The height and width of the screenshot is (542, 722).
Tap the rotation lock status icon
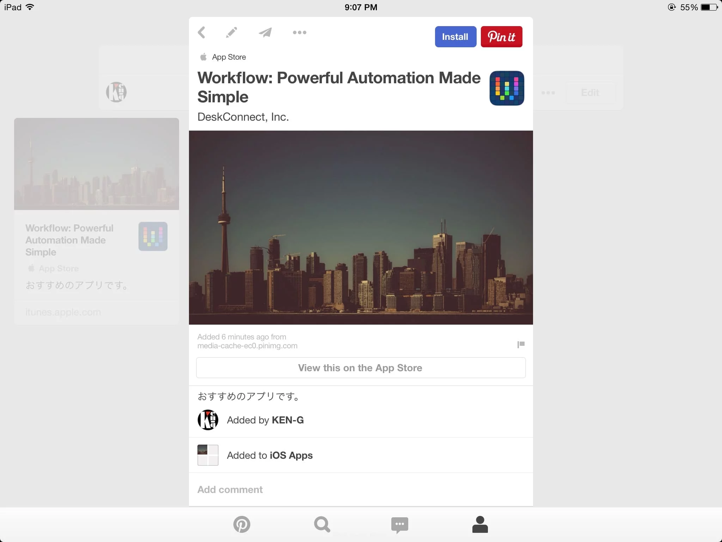[672, 7]
